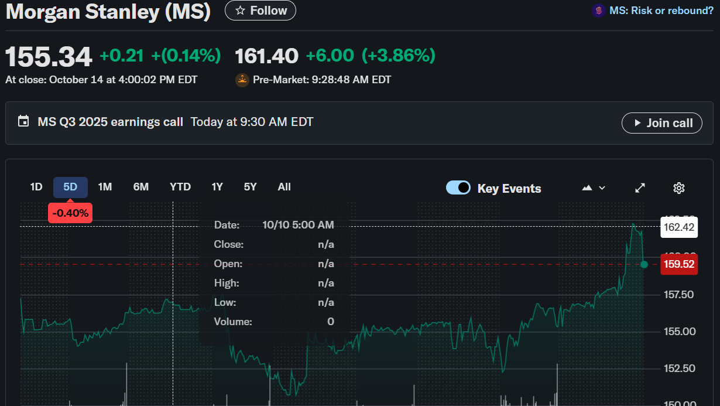Toggle the Key Events switch
This screenshot has height=406, width=720.
(x=458, y=188)
